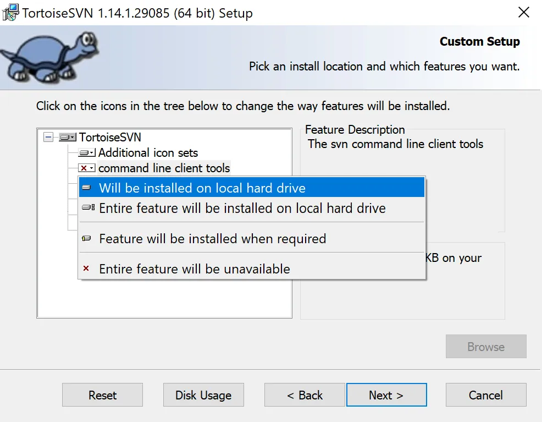Open the Disk Usage dialog

coord(203,395)
